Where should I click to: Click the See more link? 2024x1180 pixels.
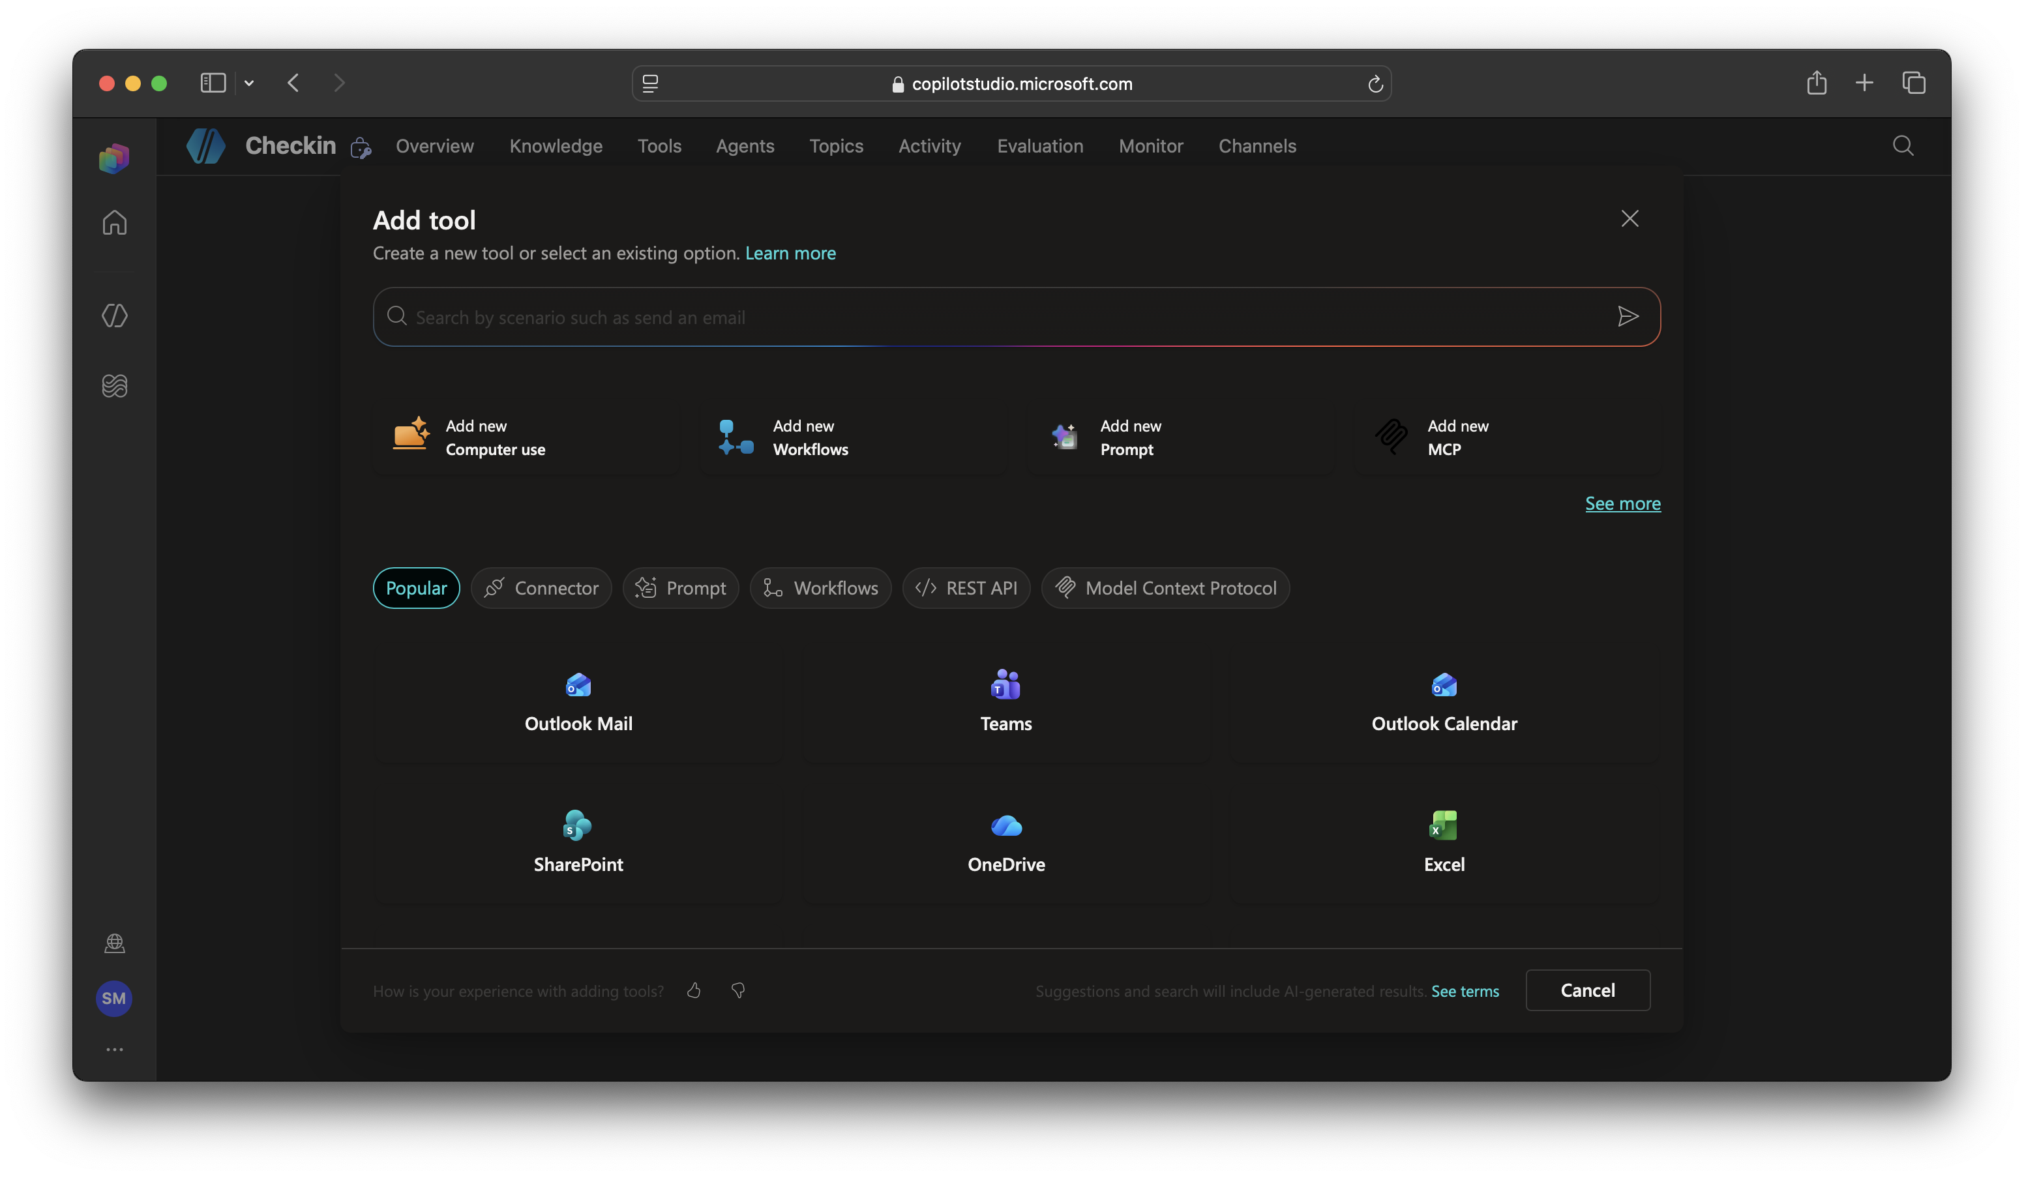click(x=1622, y=504)
